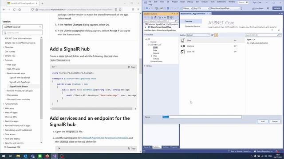284x159 pixels.
Task: Switch template list to small icons view
Action: pos(213,35)
